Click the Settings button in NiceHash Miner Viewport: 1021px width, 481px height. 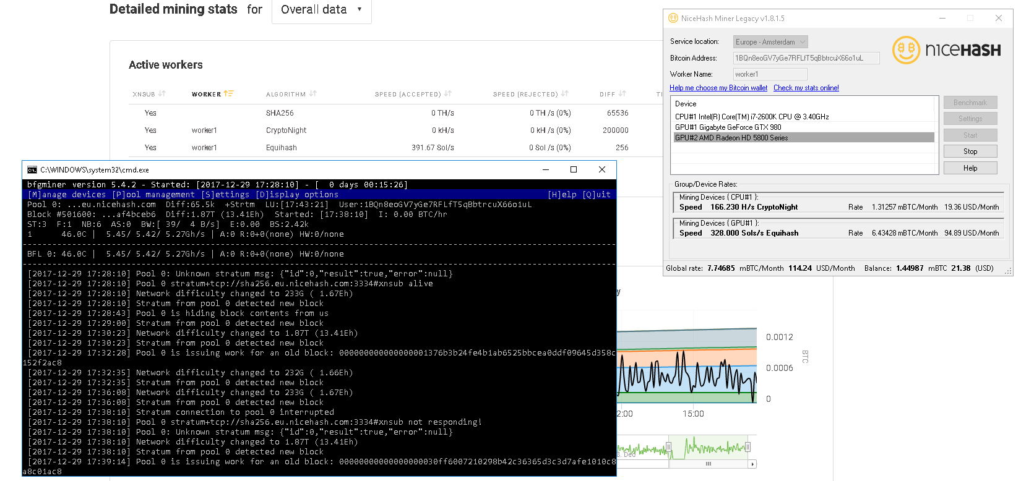970,119
